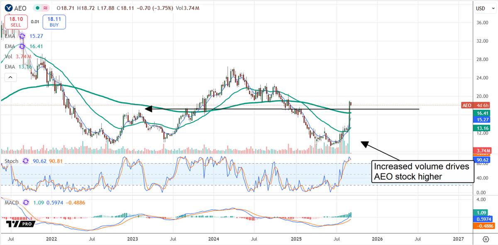Click 24.00 on the price scale
The image size is (498, 245).
coord(482,78)
